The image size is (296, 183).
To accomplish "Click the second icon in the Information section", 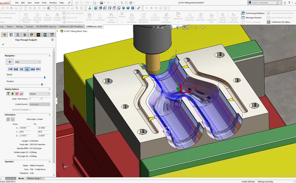I will click(13, 119).
